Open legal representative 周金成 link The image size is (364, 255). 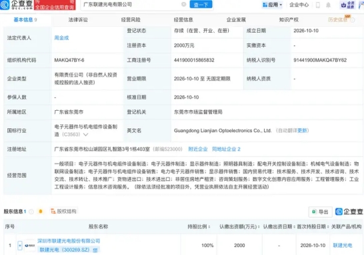click(61, 37)
